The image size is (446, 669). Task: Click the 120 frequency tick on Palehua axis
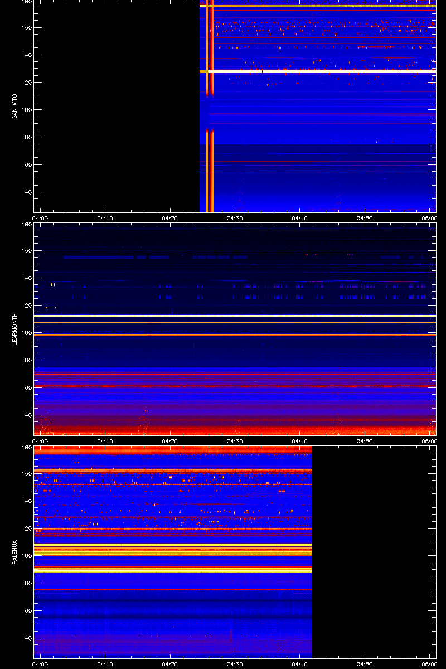click(27, 529)
